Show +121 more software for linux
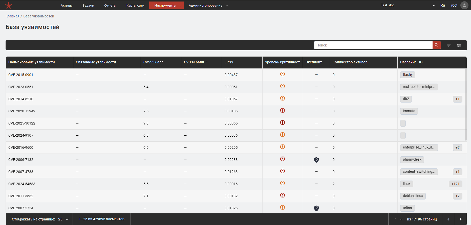The width and height of the screenshot is (471, 225). (455, 184)
